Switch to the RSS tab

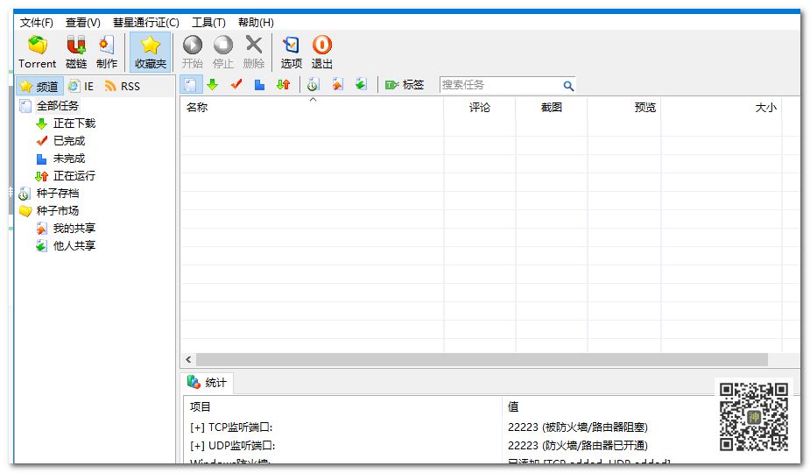coord(123,87)
